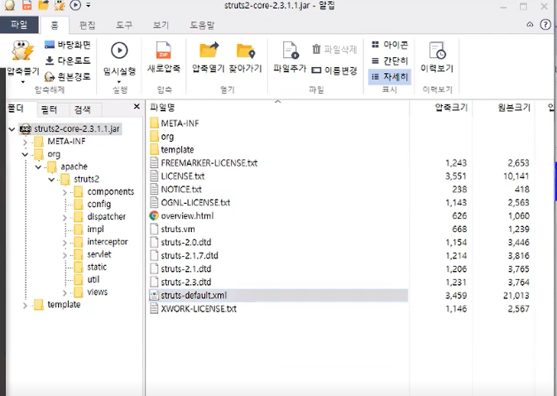
Task: Collapse the ribbon with caret icon
Action: (x=530, y=25)
